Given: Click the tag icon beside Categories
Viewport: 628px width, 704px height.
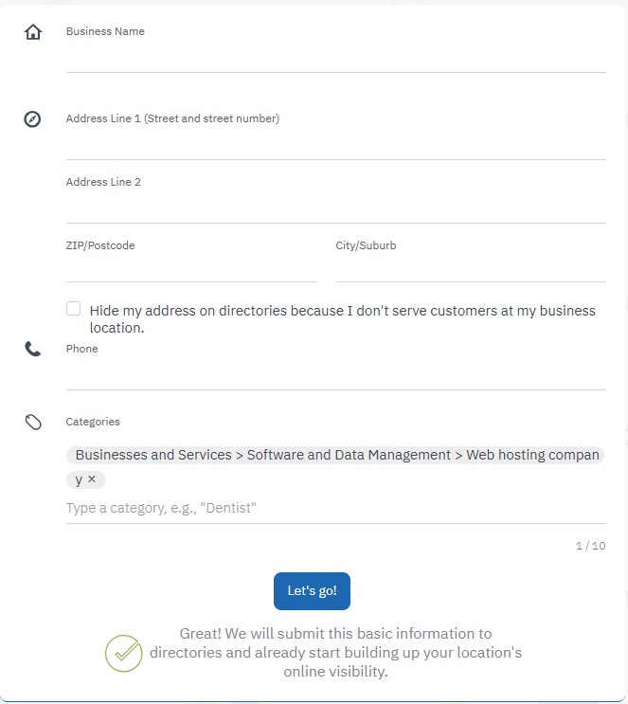Looking at the screenshot, I should click(x=33, y=423).
